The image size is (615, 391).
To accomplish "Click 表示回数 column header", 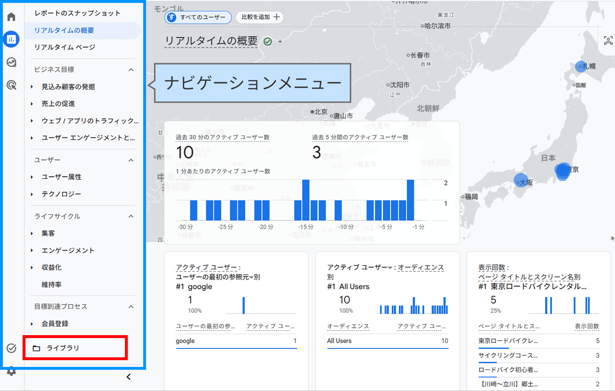I will [587, 326].
